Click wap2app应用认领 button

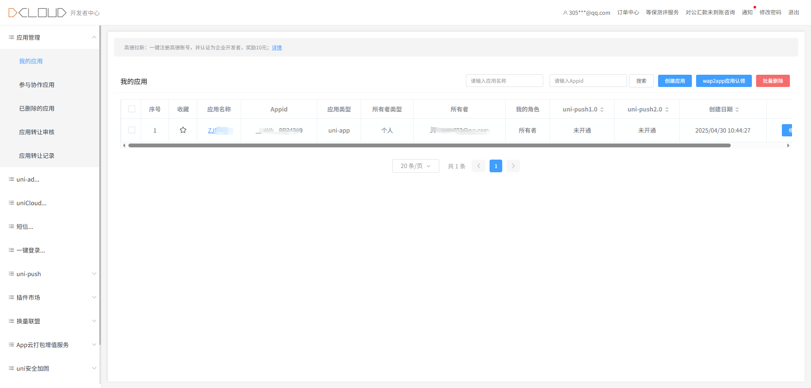[x=724, y=81]
